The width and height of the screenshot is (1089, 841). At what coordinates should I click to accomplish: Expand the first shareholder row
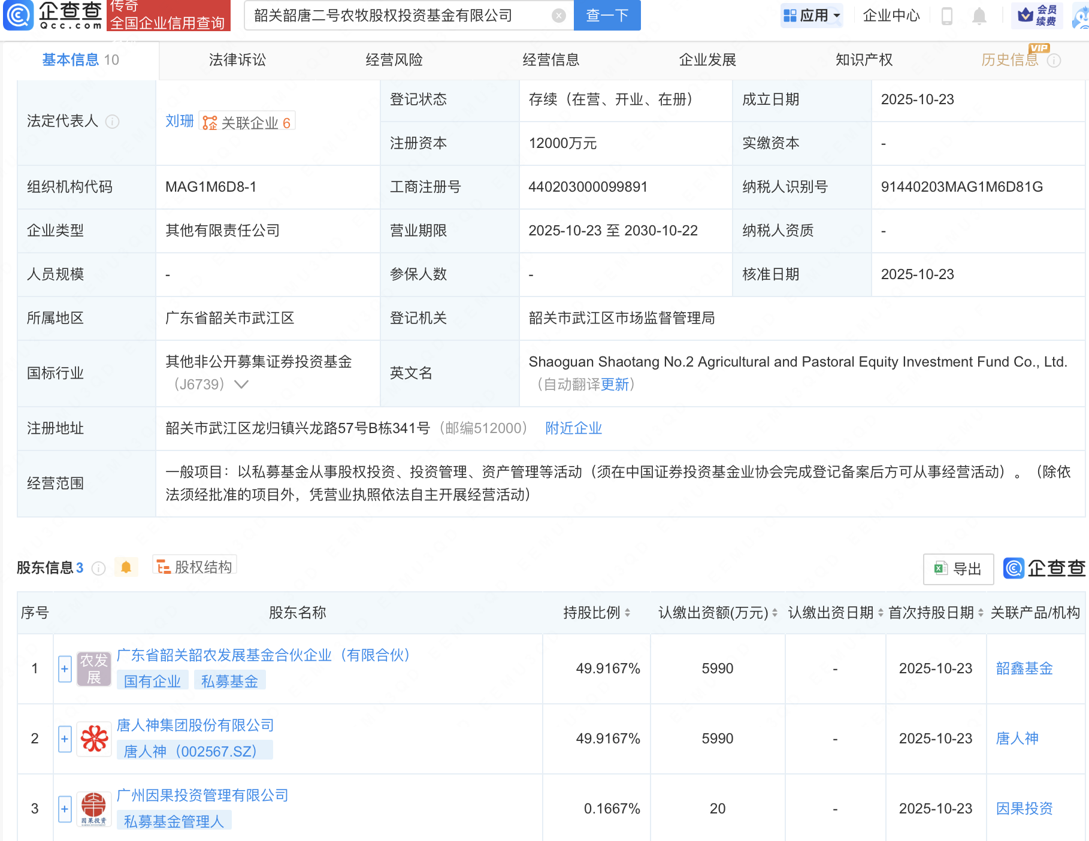click(x=65, y=668)
